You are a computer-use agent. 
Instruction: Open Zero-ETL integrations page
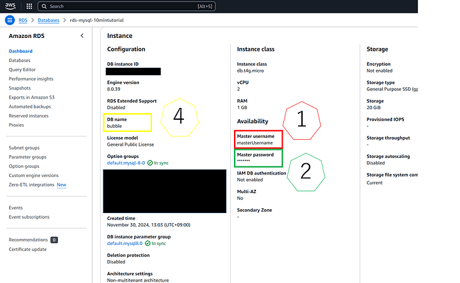[x=31, y=184]
